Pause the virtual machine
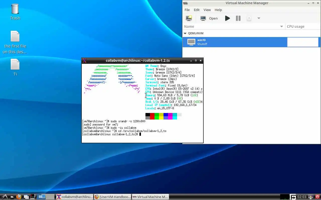 coord(238,18)
